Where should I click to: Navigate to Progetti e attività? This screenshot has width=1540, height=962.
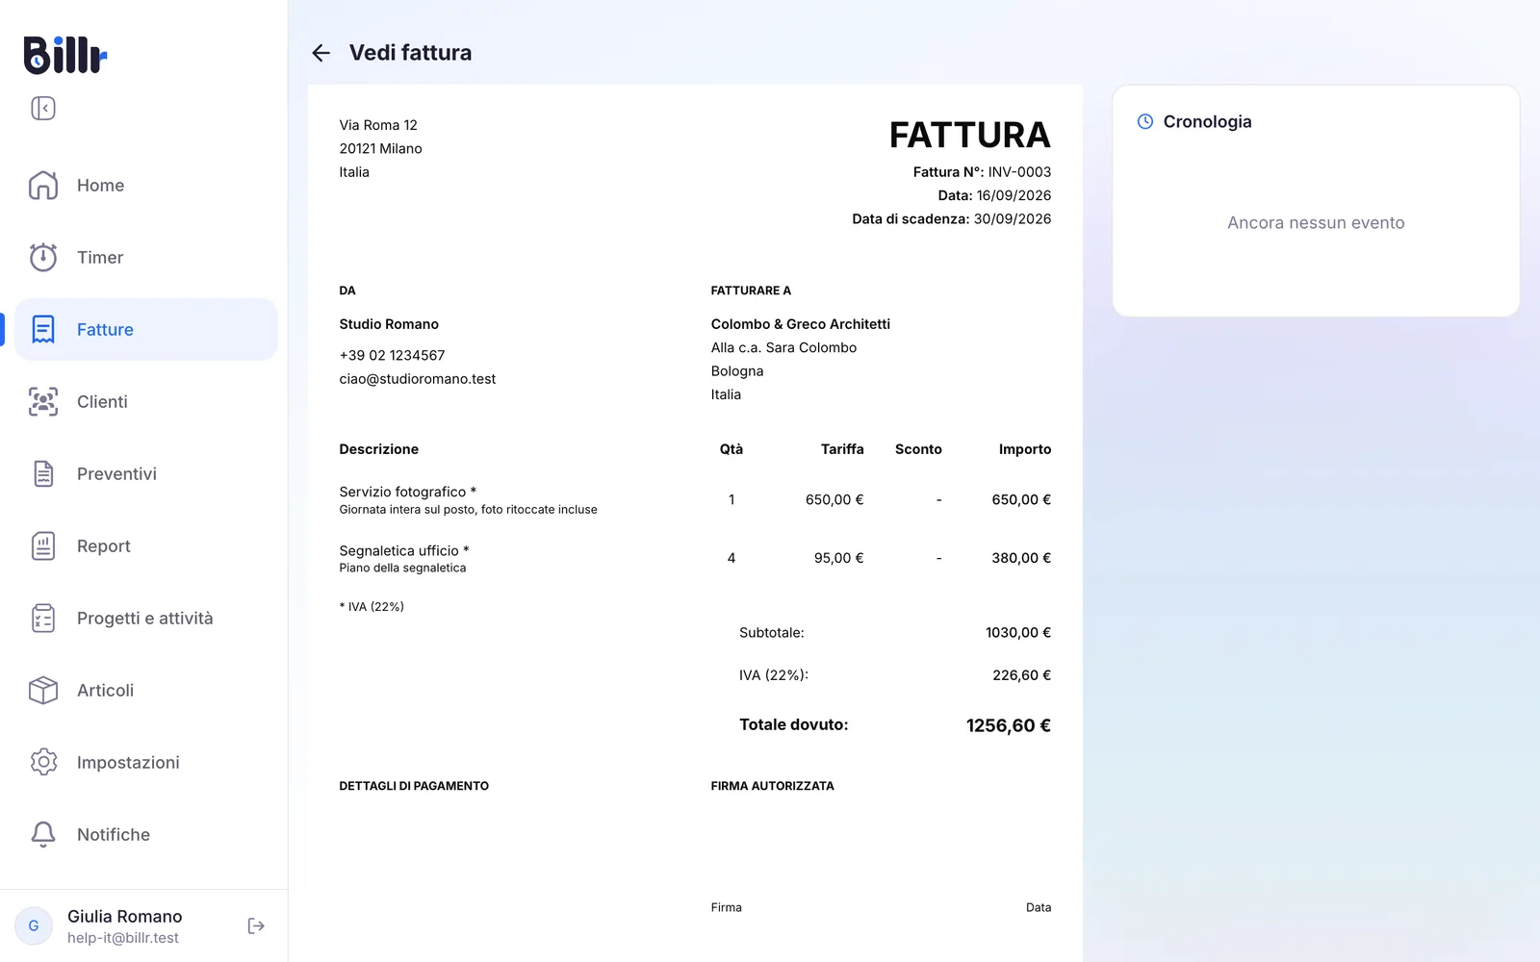[146, 618]
